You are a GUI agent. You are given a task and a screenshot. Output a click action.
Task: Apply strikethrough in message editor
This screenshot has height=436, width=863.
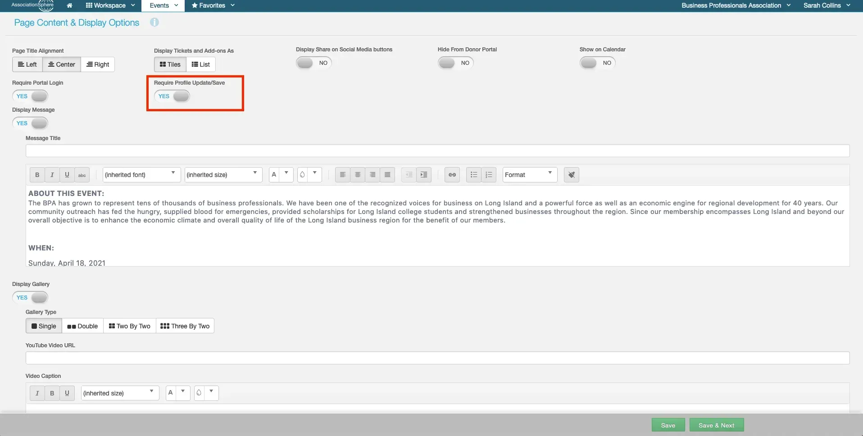(82, 175)
